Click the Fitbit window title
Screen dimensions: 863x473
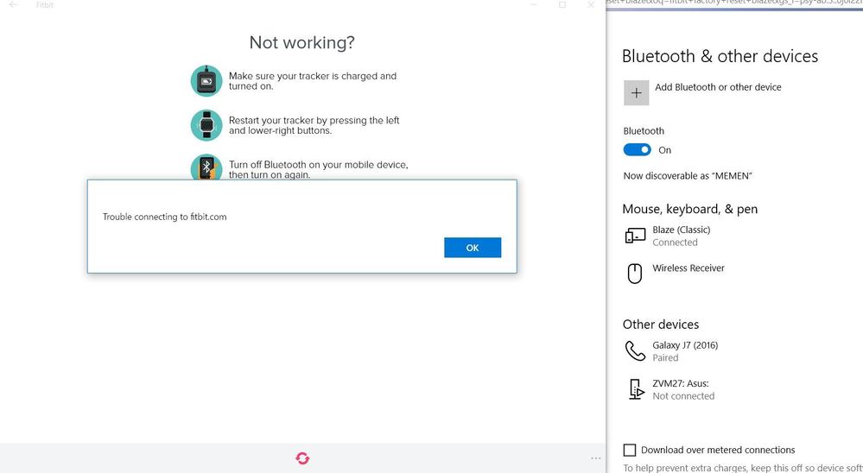pyautogui.click(x=45, y=4)
